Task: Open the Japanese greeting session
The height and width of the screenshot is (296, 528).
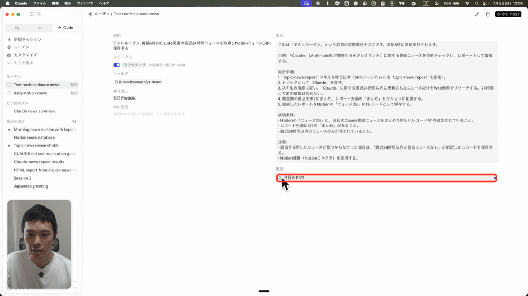Action: (x=31, y=186)
